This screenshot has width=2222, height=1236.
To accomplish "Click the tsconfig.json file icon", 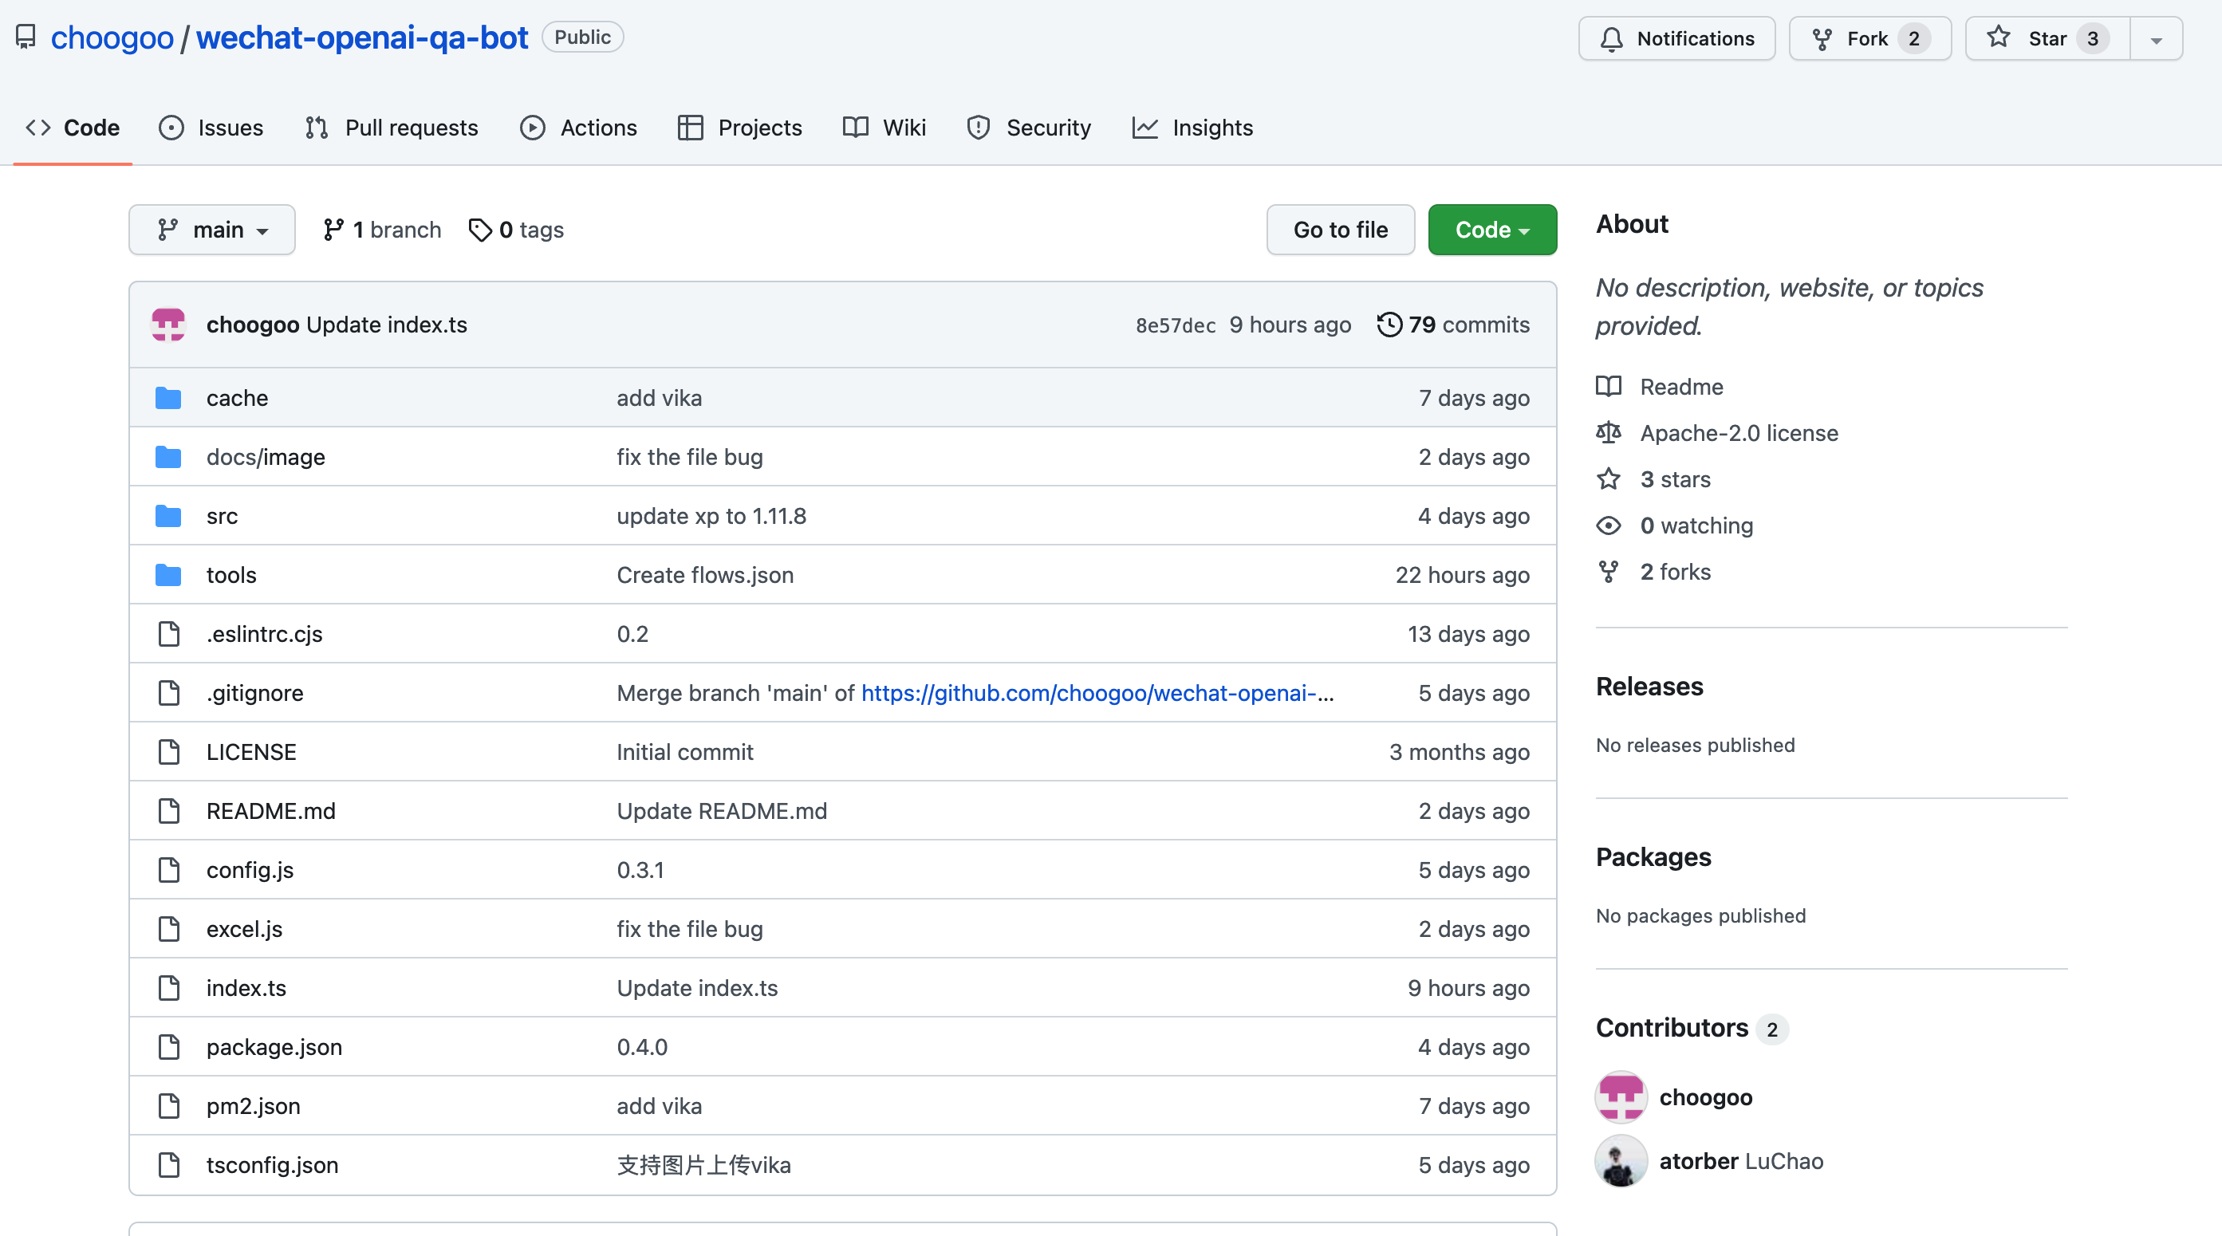I will click(x=169, y=1165).
